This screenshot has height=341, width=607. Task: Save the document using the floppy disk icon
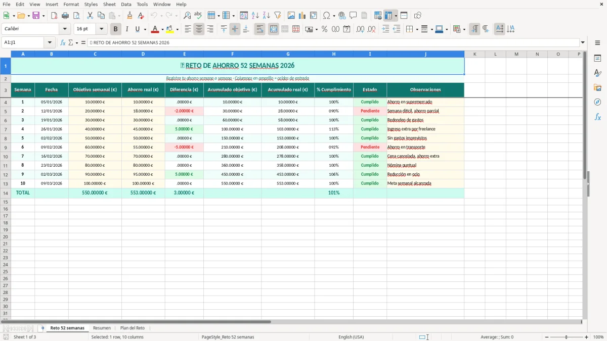coord(36,16)
